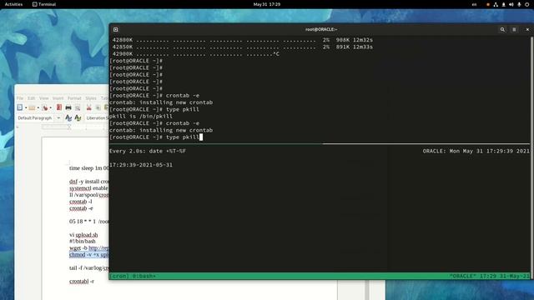Click first 'crontab -e' command line
Screen dimensions: 534x300
pos(154,96)
